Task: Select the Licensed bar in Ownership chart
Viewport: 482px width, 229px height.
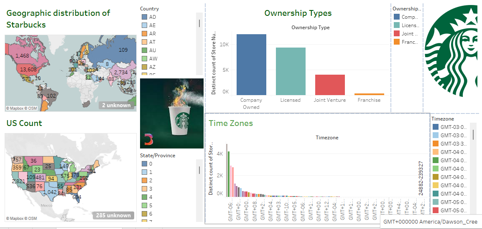Action: point(291,71)
